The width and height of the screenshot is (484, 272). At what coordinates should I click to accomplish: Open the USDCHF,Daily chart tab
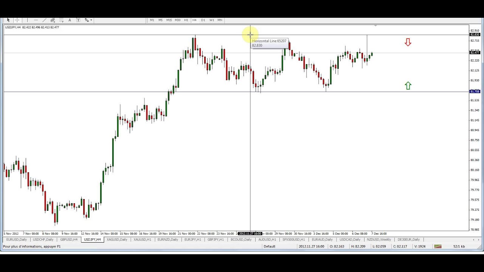click(x=43, y=240)
